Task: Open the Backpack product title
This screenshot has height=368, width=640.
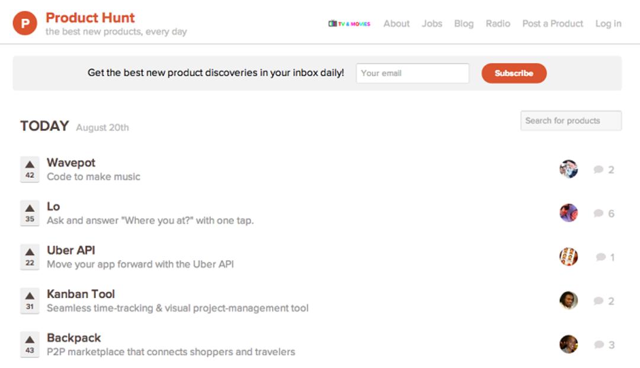Action: pyautogui.click(x=74, y=338)
